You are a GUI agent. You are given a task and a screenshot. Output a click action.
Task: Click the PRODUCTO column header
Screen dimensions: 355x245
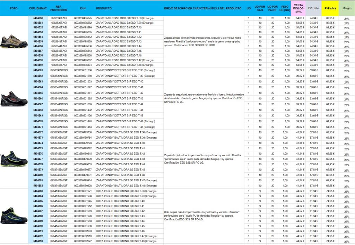tap(104, 8)
